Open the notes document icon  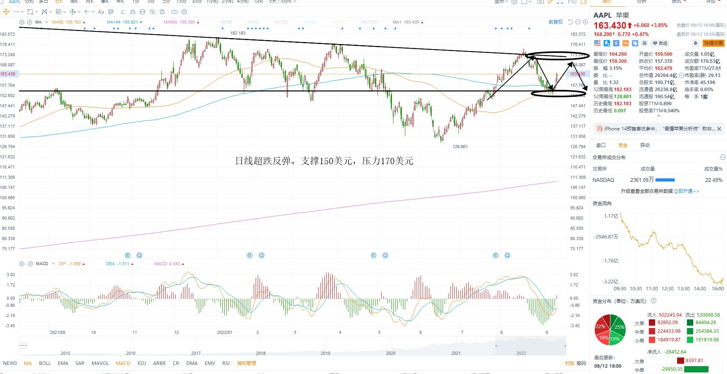644,43
